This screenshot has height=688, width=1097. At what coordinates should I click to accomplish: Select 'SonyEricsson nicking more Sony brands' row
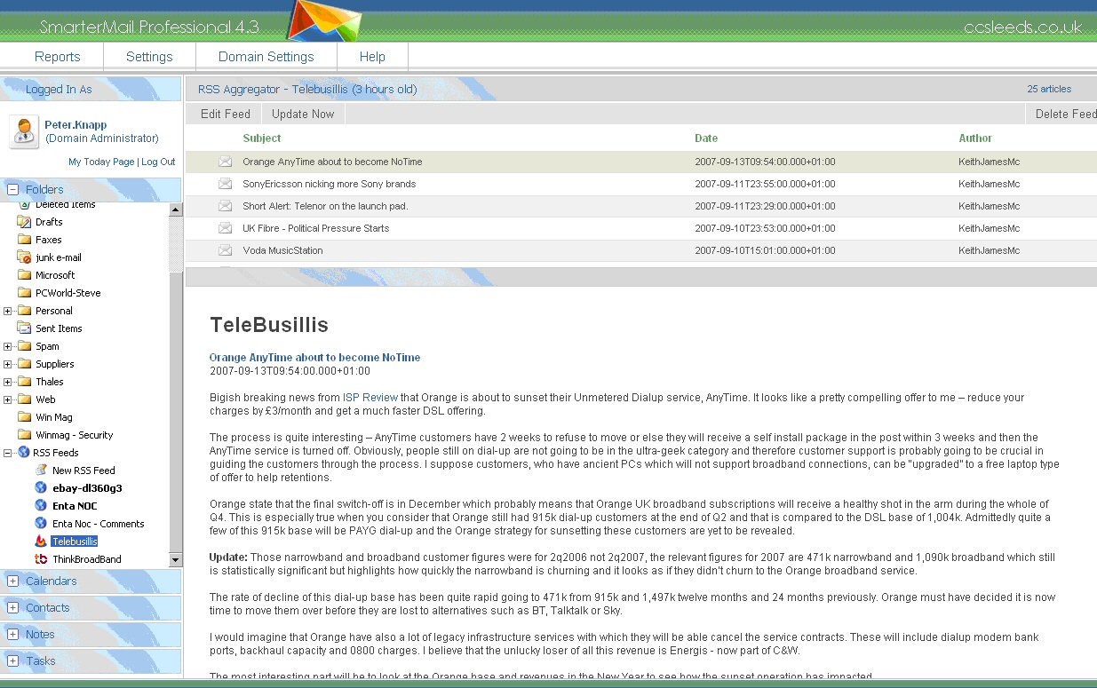[641, 184]
